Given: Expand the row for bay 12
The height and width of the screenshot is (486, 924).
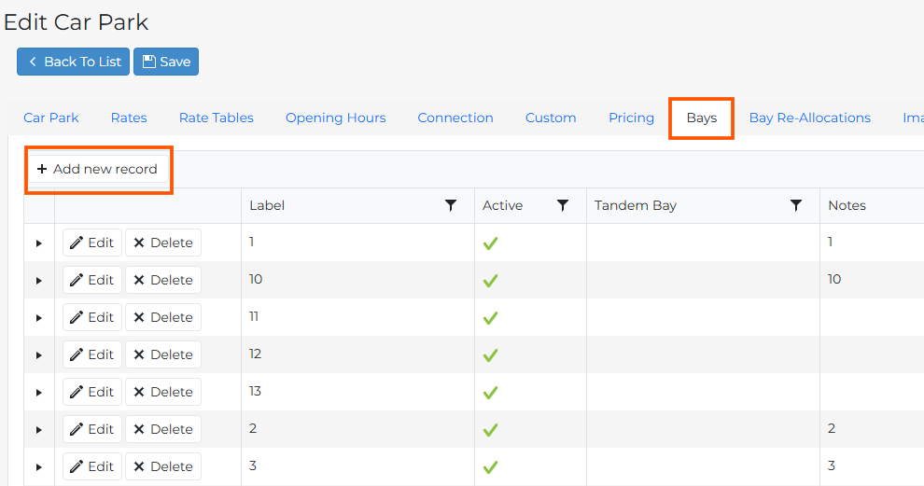Looking at the screenshot, I should tap(39, 355).
